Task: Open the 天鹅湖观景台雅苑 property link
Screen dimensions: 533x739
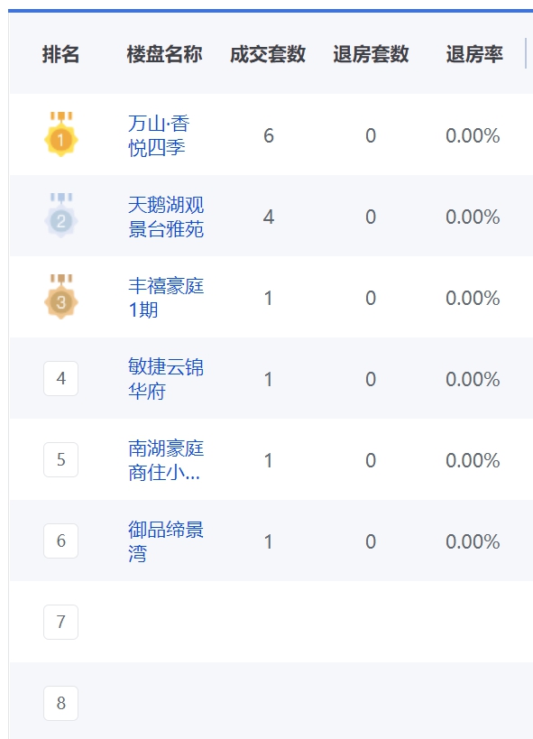Action: pyautogui.click(x=166, y=217)
